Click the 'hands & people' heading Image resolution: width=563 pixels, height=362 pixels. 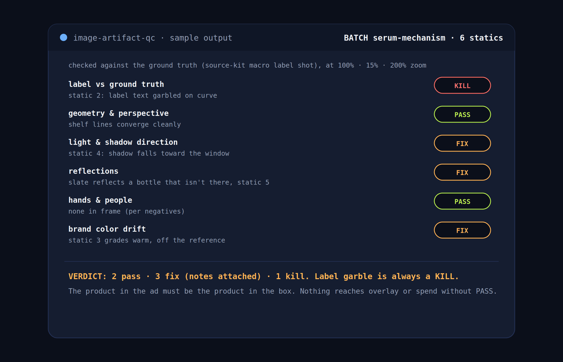(100, 200)
